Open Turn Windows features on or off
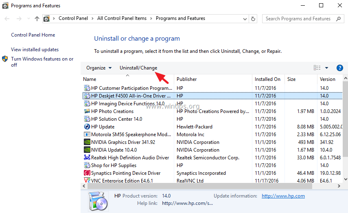Screen dimensions: 348x213 [42, 62]
